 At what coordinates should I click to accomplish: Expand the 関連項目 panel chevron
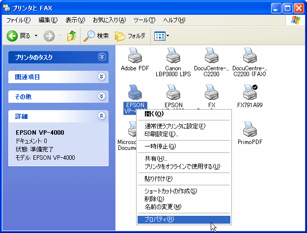(101, 77)
